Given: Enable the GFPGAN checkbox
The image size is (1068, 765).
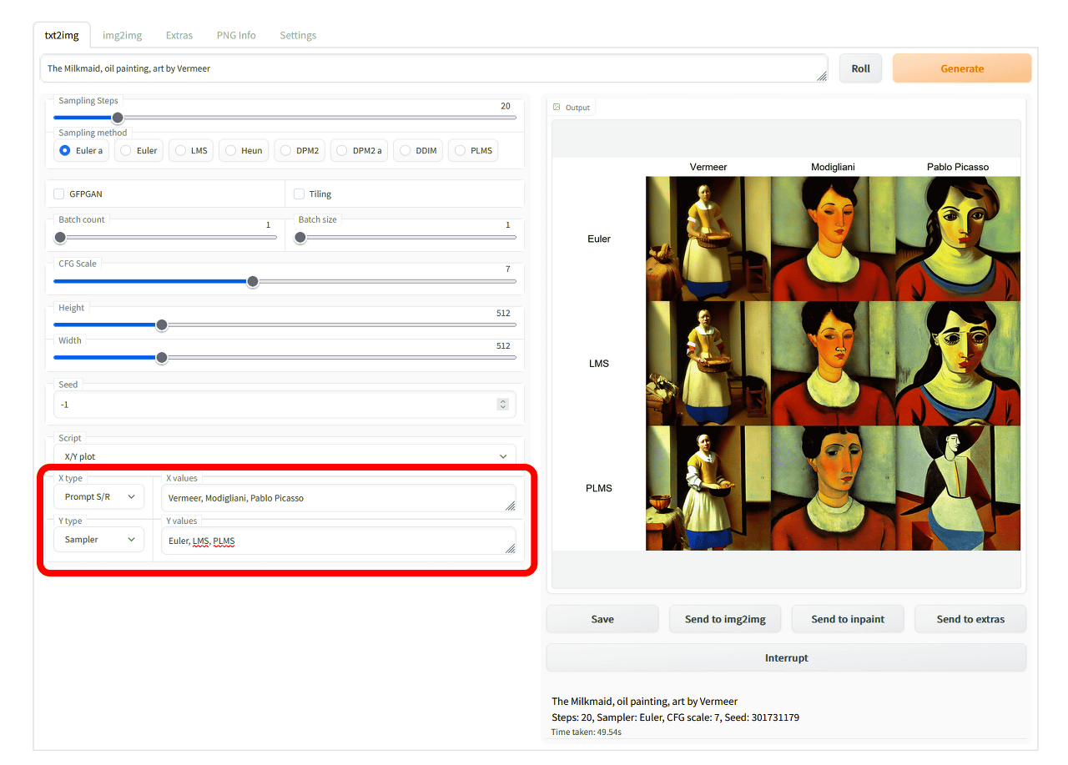Looking at the screenshot, I should coord(59,194).
